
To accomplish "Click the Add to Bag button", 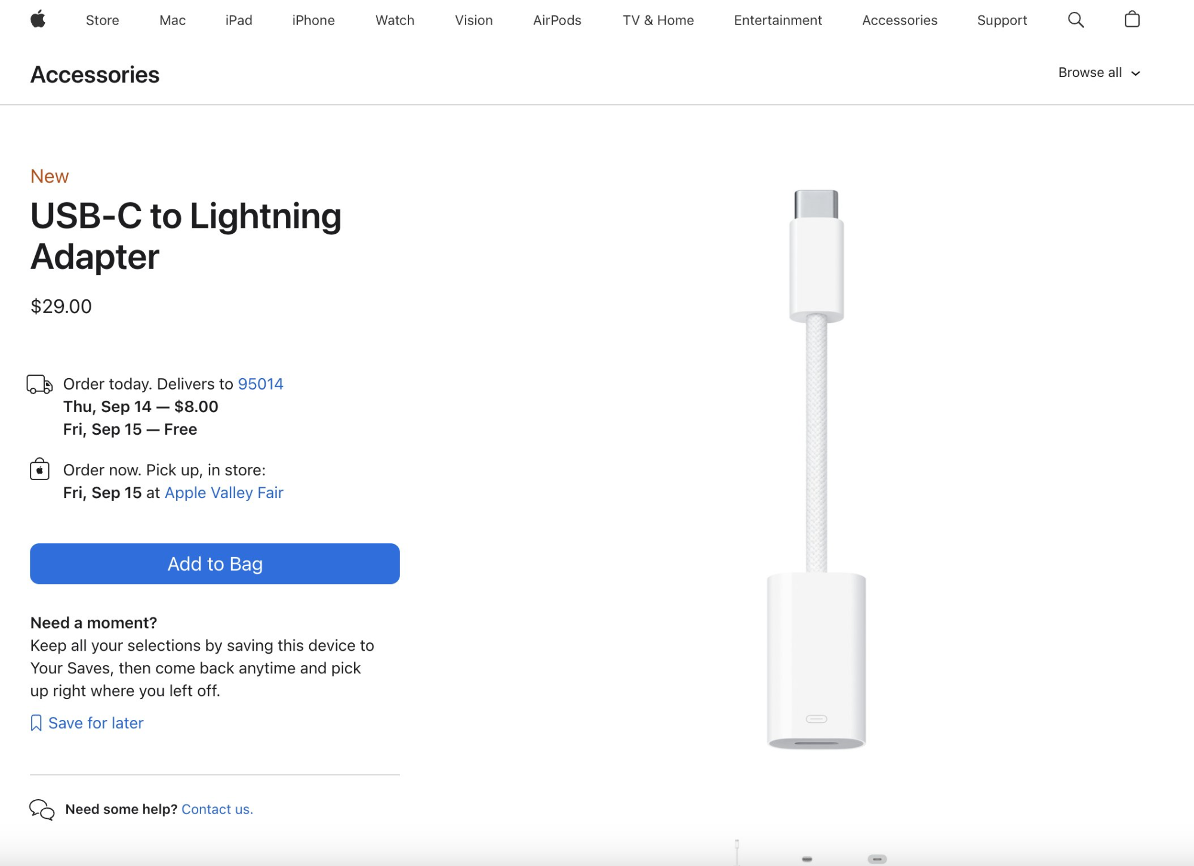I will pyautogui.click(x=215, y=564).
